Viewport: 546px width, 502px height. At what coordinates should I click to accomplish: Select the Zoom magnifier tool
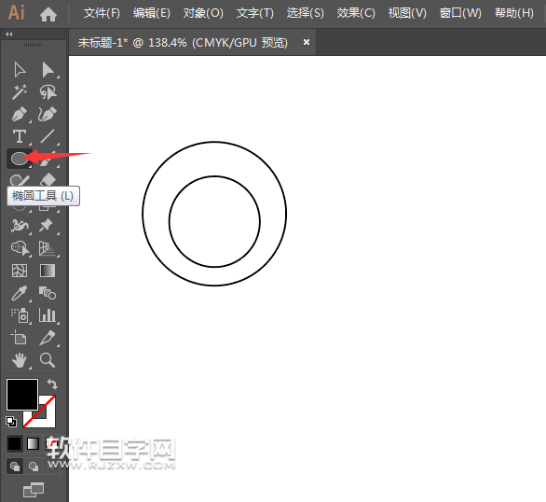point(48,360)
